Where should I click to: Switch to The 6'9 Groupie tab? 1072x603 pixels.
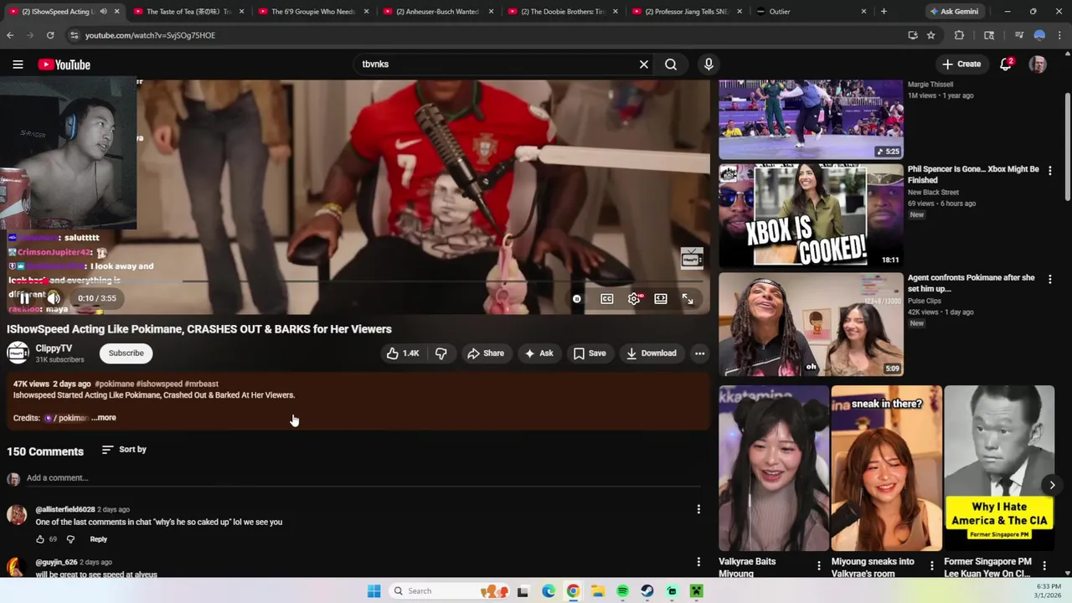(x=313, y=12)
